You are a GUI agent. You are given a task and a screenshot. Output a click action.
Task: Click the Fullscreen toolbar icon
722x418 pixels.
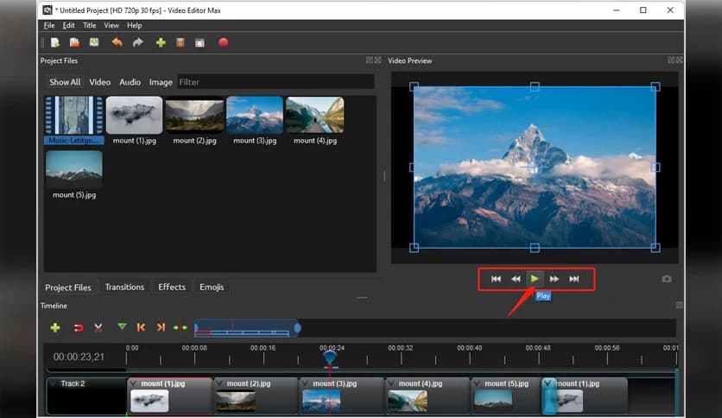tap(199, 43)
